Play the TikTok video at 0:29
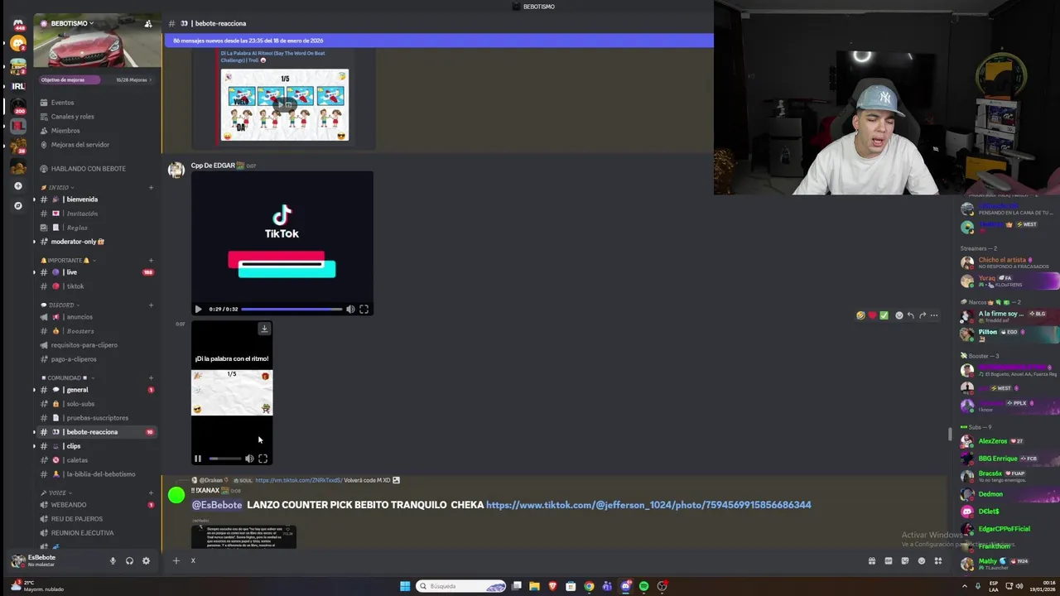 pos(198,310)
